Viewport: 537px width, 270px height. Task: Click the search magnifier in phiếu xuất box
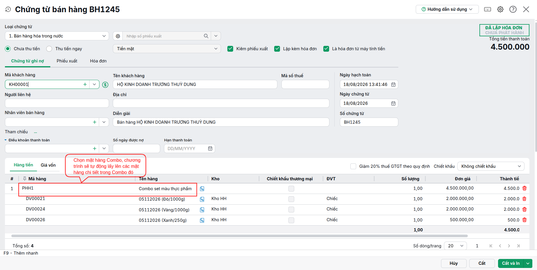tap(206, 36)
